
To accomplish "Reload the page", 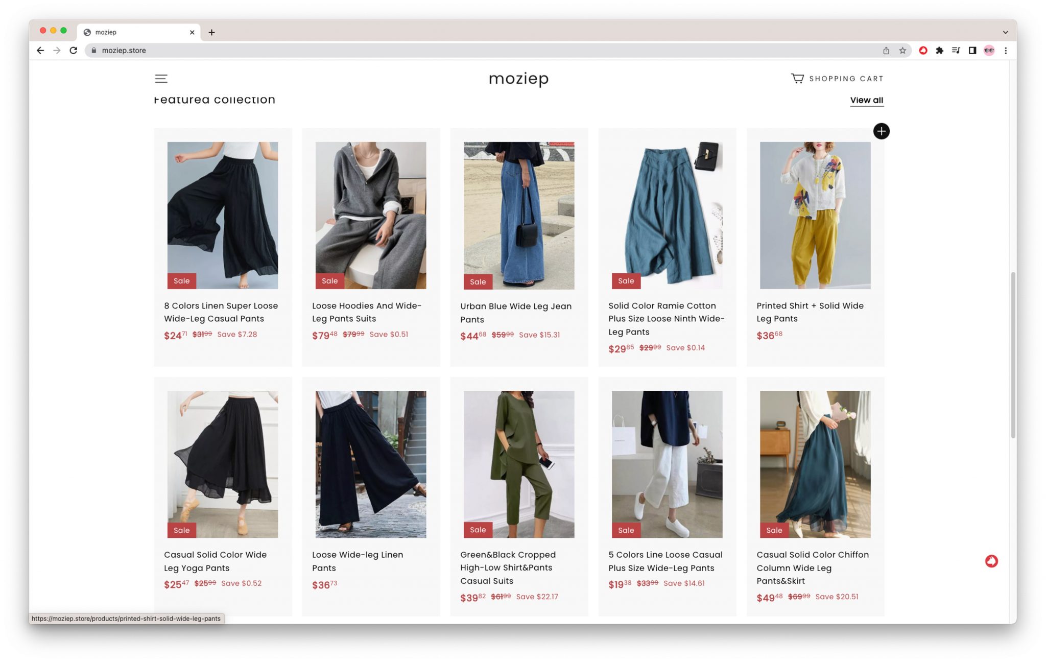I will click(x=74, y=51).
